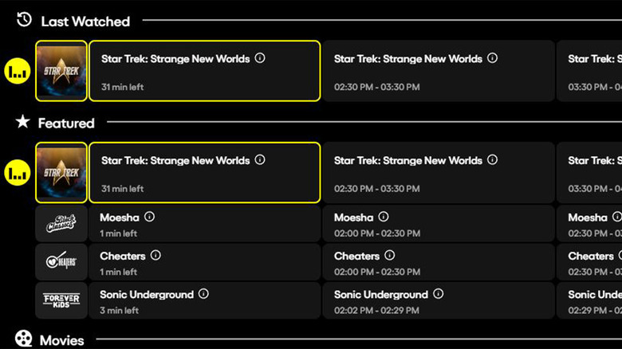Select Featured Star Trek 02:30 PM - 03:30 PM
The height and width of the screenshot is (349, 622).
(x=437, y=173)
